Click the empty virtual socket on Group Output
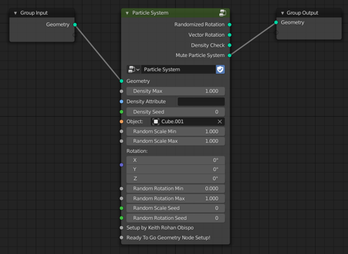 [276, 33]
